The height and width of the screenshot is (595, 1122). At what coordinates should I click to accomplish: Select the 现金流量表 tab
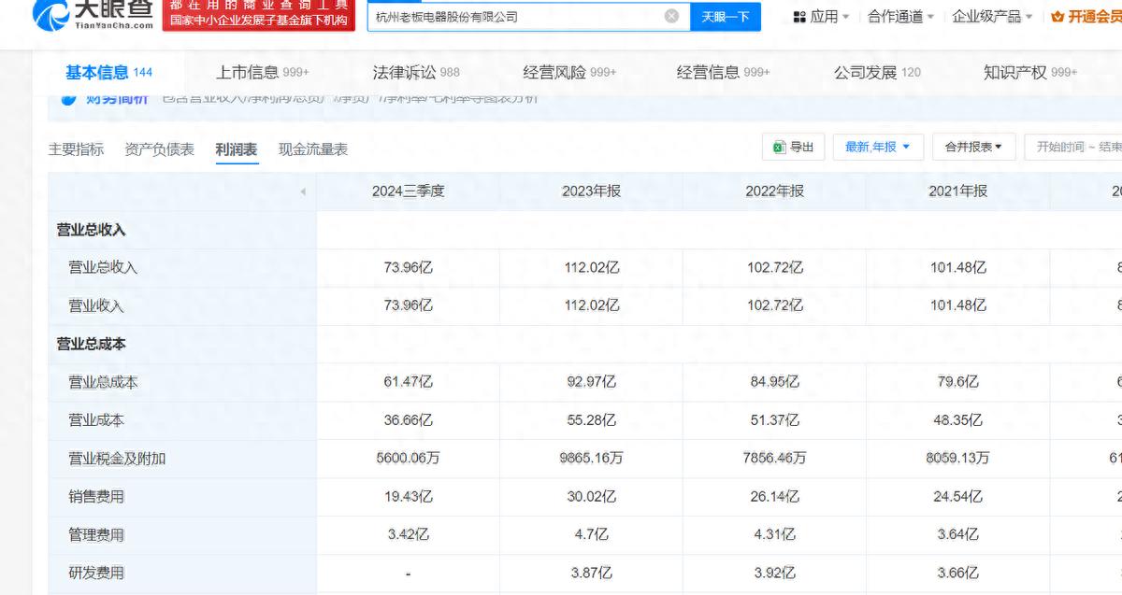tap(313, 149)
